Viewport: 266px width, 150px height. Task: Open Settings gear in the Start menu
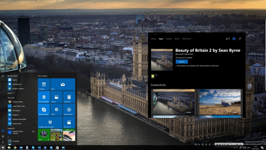(2, 136)
